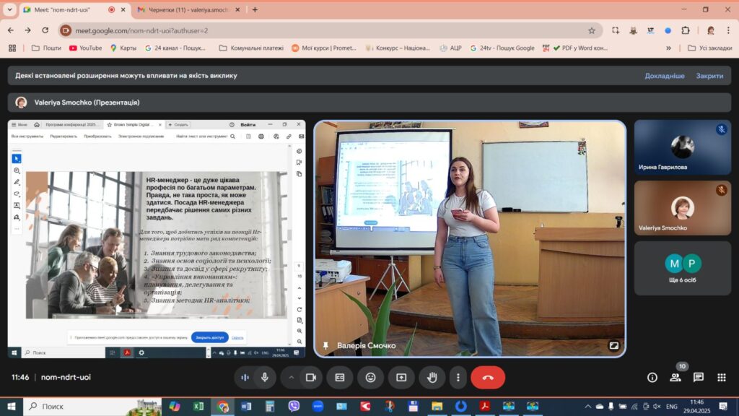Switch to the Чернетки Gmail tab
Screen dimensions: 739x416
(188, 9)
